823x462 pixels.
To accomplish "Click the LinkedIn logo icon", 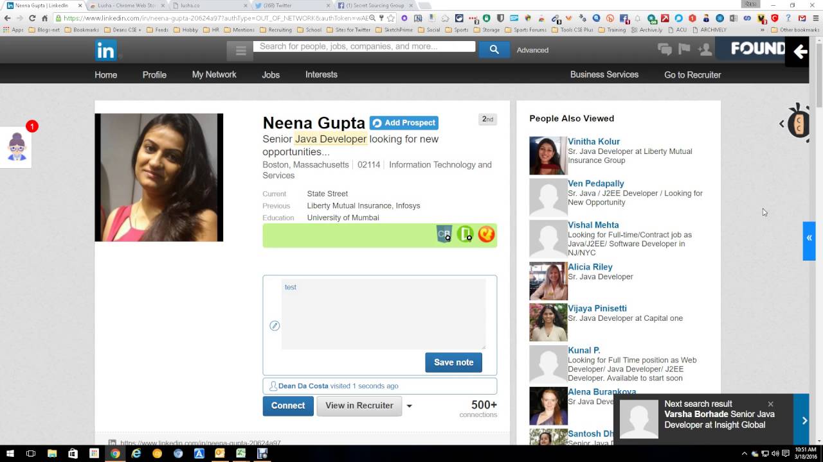I will pos(105,49).
